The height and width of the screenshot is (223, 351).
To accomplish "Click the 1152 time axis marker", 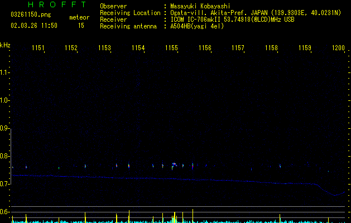I will [71, 48].
